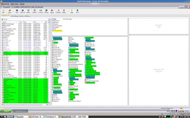Select Prima COOL in bouquet services

click(56, 54)
